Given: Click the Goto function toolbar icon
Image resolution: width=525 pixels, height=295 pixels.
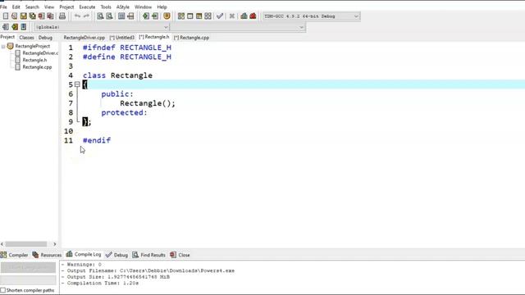Looking at the screenshot, I should tap(121, 16).
